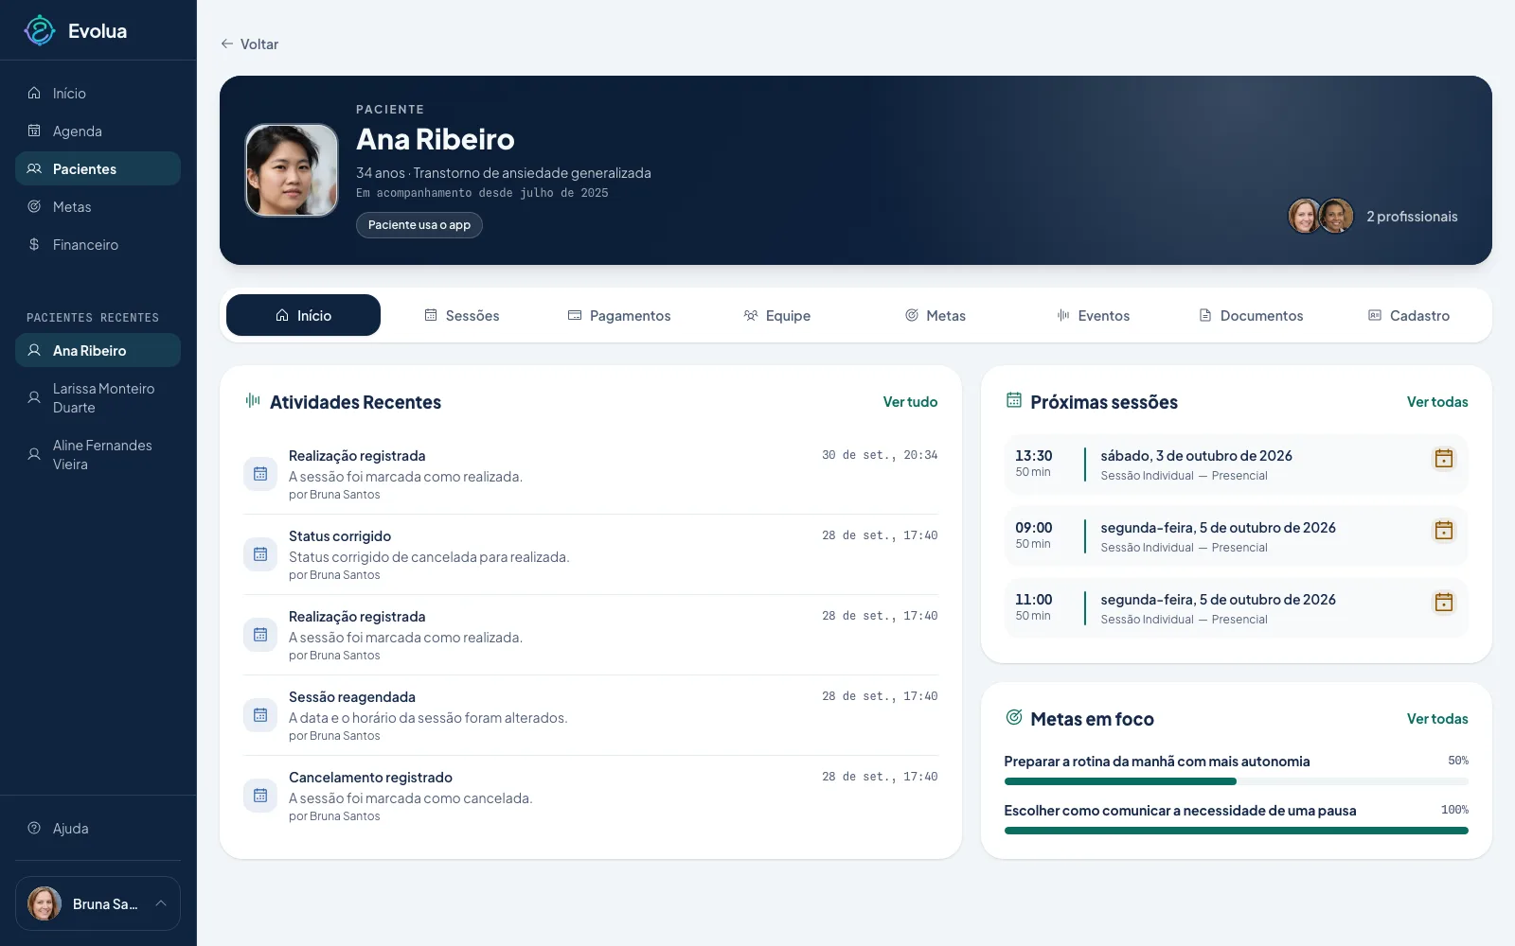The image size is (1515, 946).
Task: Click the Atividades Recentes waveform icon
Action: [253, 401]
